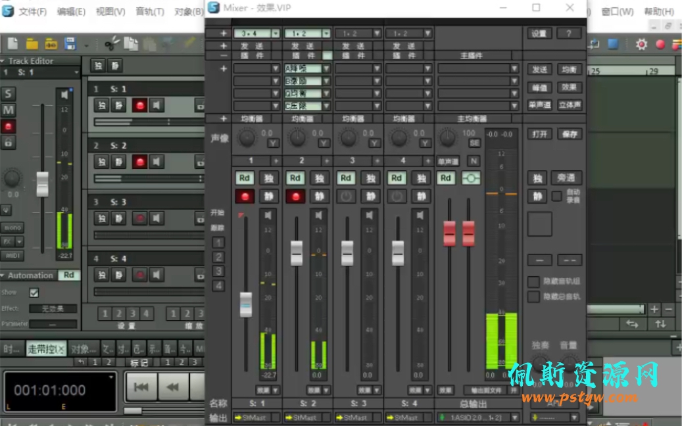
Task: Click the 设置 button in mixer
Action: coord(539,33)
